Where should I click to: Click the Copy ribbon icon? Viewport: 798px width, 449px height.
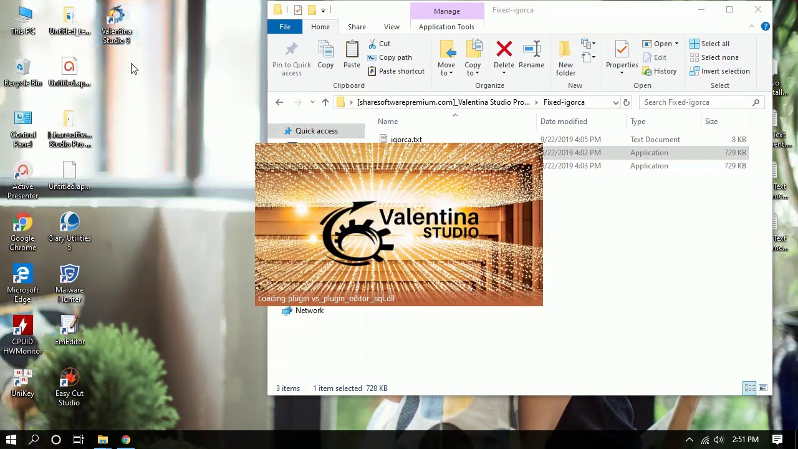[325, 55]
